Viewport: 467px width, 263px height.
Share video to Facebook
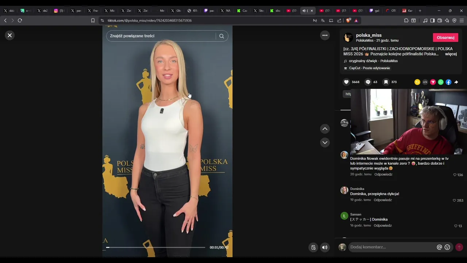pyautogui.click(x=448, y=82)
